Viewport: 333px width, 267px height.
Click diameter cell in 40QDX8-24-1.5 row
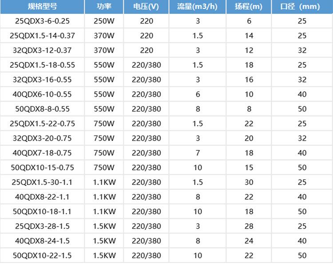pyautogui.click(x=302, y=241)
